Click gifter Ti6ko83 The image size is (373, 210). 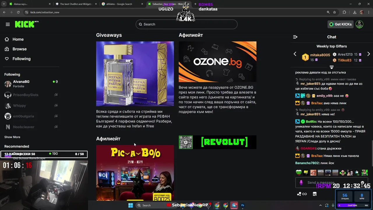[x=345, y=60]
